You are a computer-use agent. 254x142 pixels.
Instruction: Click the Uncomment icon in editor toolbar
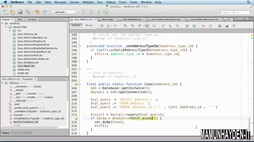pyautogui.click(x=227, y=26)
